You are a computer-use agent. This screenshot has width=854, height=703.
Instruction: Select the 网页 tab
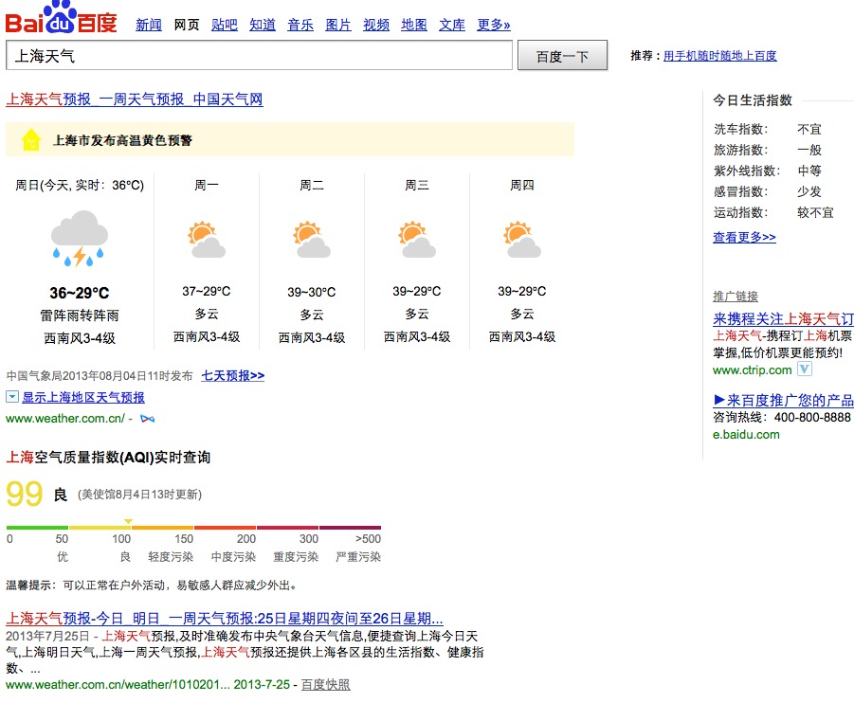click(187, 25)
